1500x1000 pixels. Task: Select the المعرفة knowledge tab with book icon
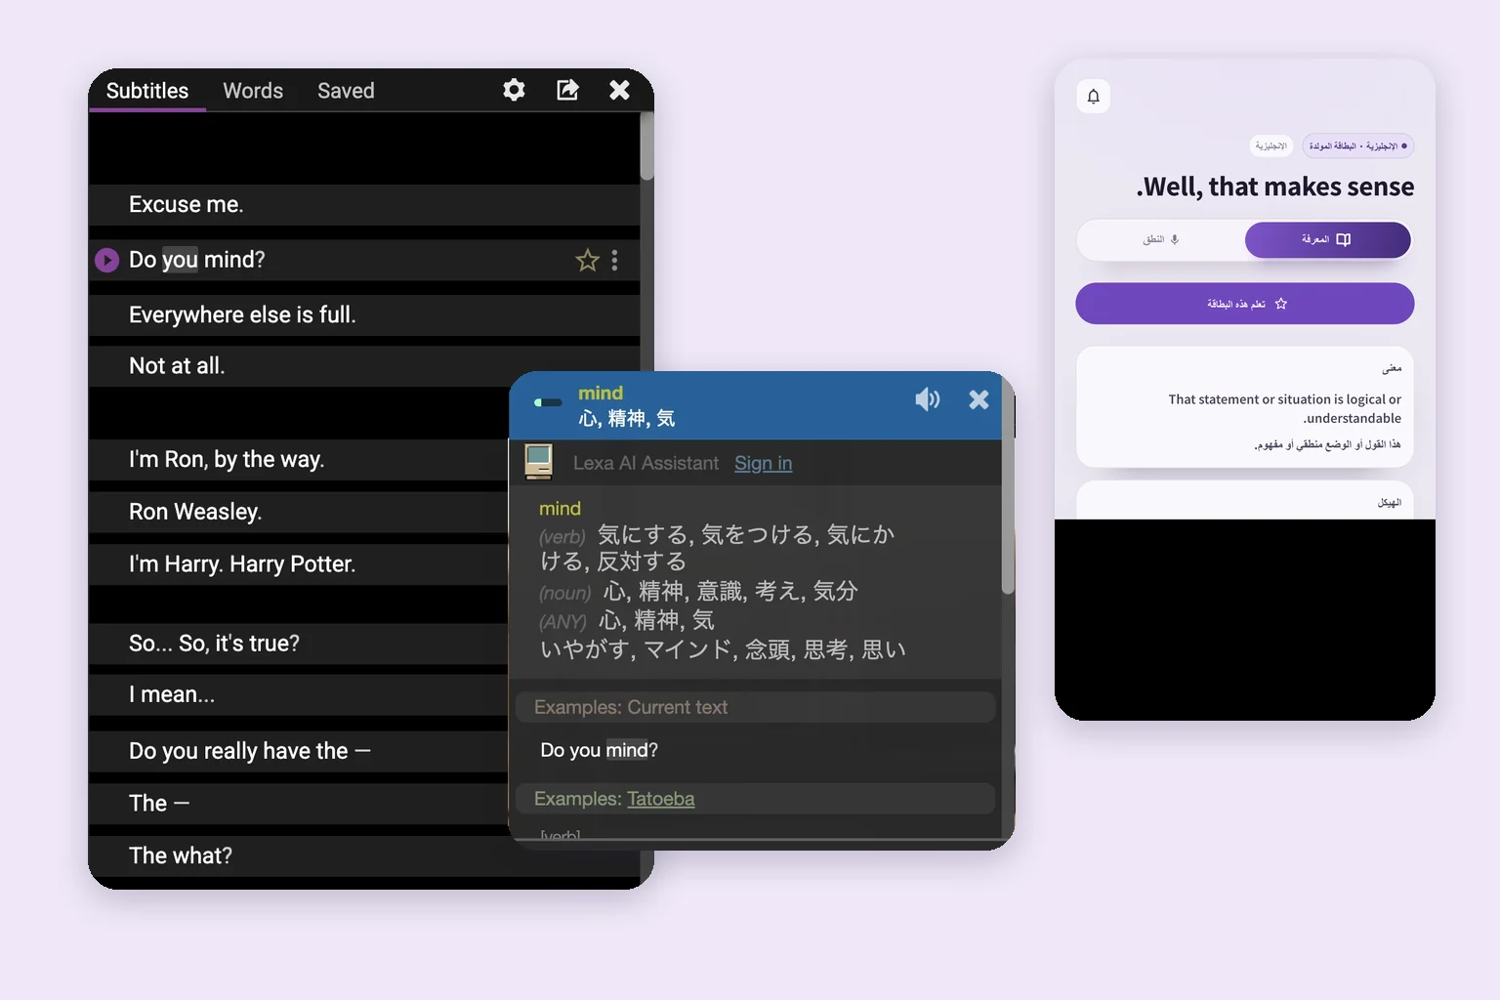tap(1327, 239)
